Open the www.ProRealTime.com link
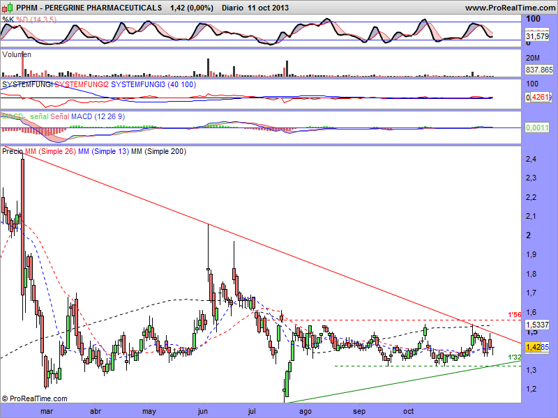This screenshot has height=418, width=558. (x=511, y=8)
